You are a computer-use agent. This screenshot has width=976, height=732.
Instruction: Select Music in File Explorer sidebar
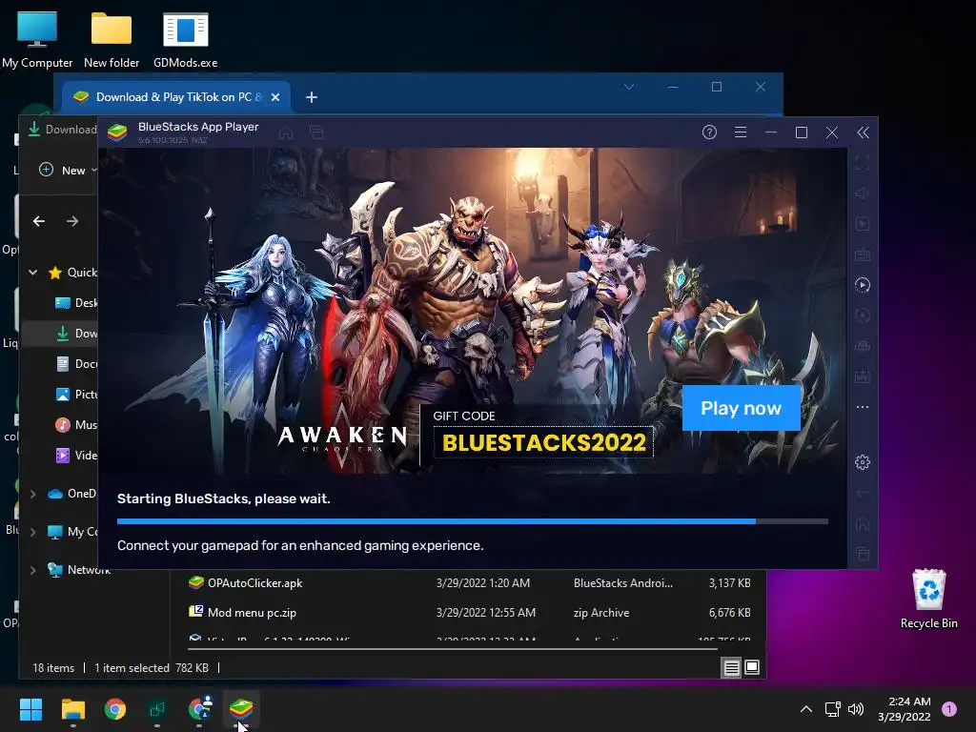(x=76, y=424)
